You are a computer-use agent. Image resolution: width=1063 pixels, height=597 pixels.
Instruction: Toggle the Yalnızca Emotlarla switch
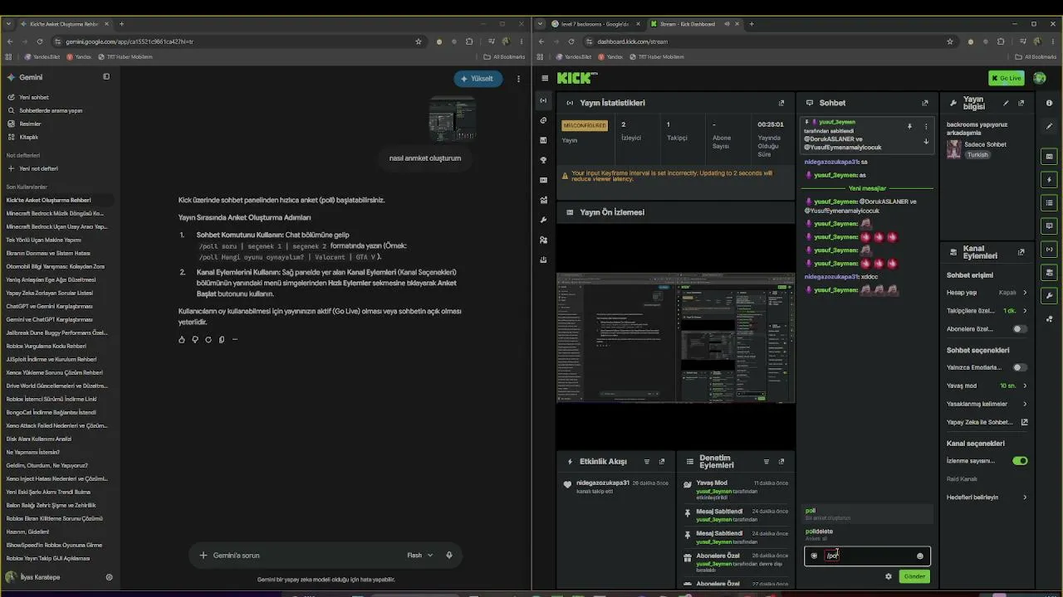pos(1020,367)
